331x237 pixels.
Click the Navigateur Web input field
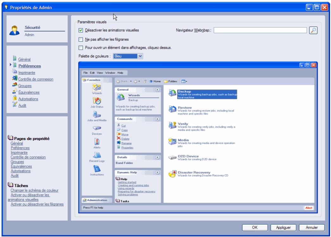tap(260, 30)
